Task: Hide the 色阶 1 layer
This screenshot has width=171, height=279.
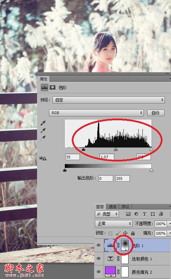Action: point(99,245)
